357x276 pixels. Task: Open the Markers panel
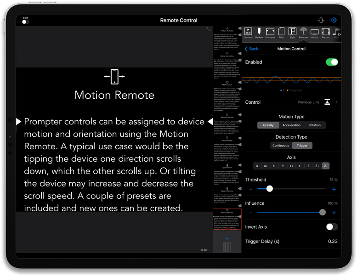click(259, 33)
